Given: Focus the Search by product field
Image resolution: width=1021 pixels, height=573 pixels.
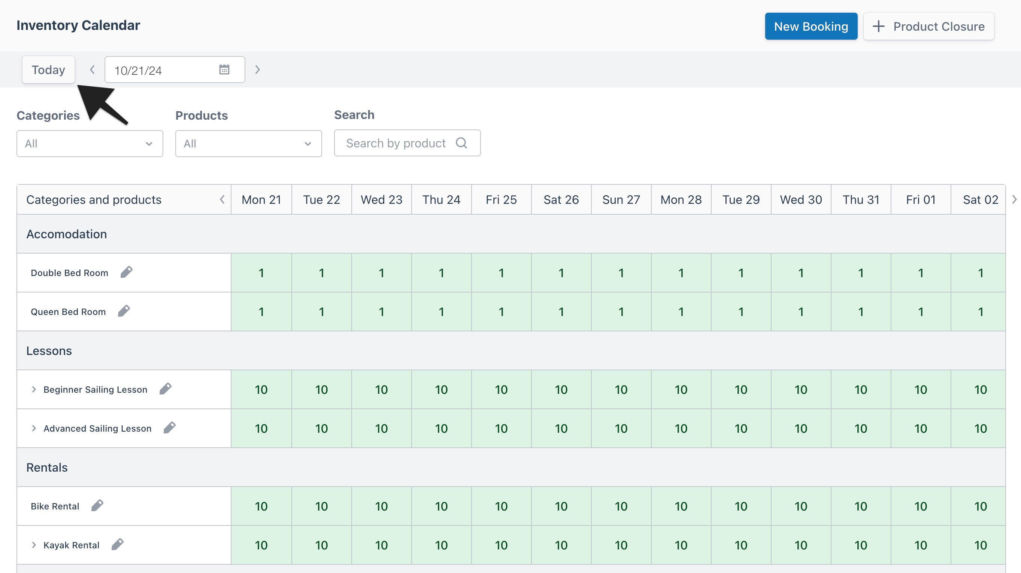Looking at the screenshot, I should pyautogui.click(x=407, y=143).
